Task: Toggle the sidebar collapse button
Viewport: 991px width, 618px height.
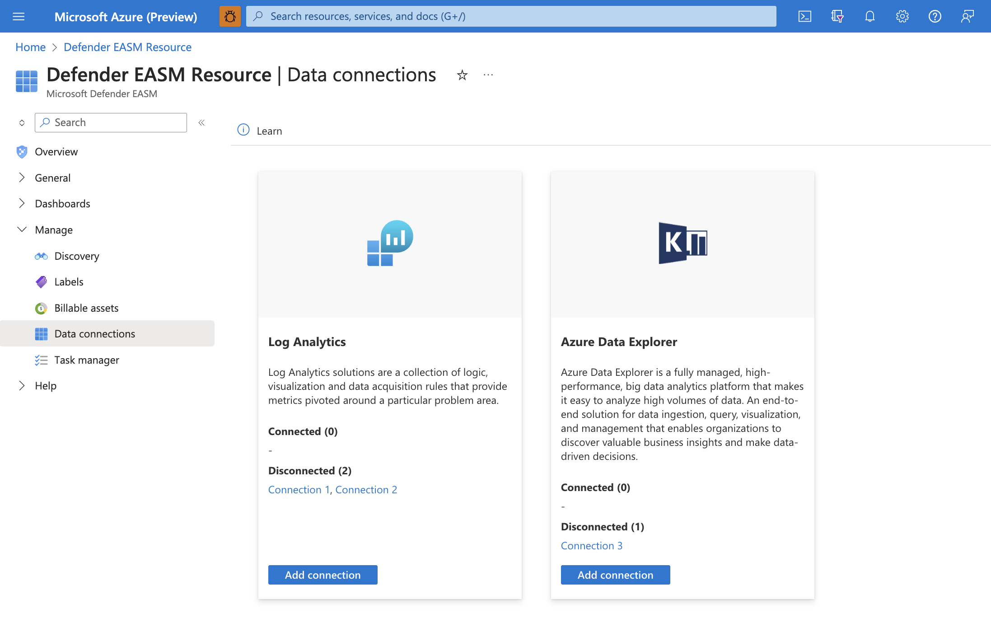Action: coord(202,122)
